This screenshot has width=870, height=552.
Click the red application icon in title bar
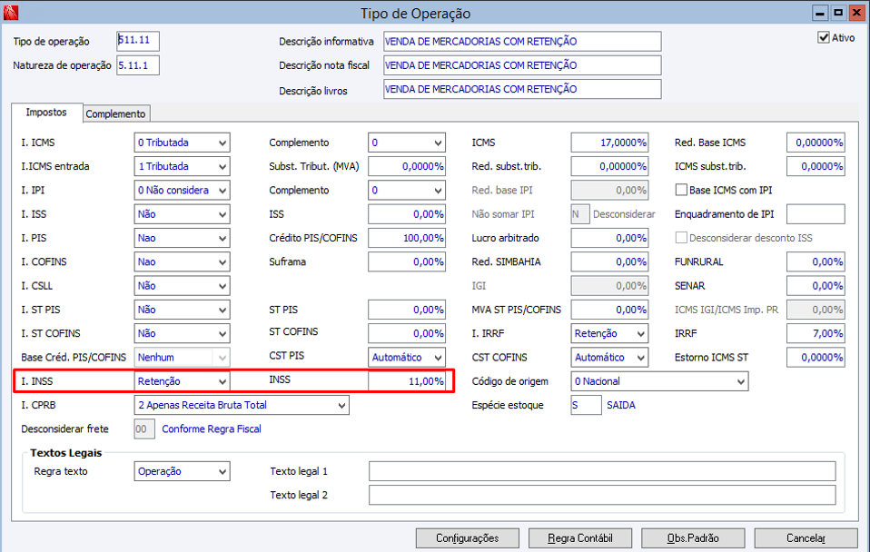[11, 12]
